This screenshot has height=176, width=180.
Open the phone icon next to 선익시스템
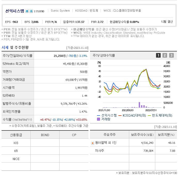pyautogui.click(x=31, y=11)
